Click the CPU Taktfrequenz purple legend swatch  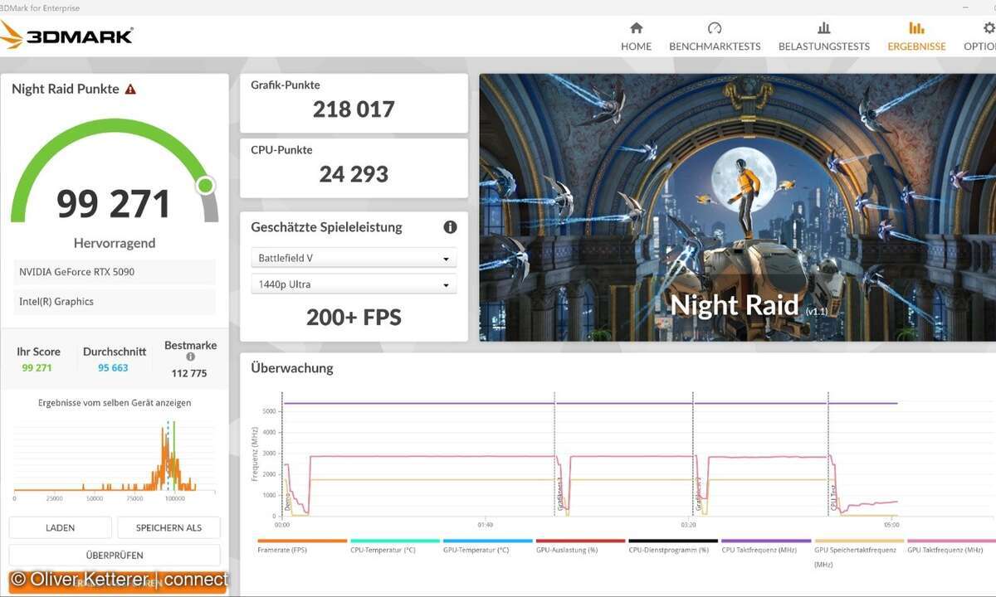click(x=765, y=541)
